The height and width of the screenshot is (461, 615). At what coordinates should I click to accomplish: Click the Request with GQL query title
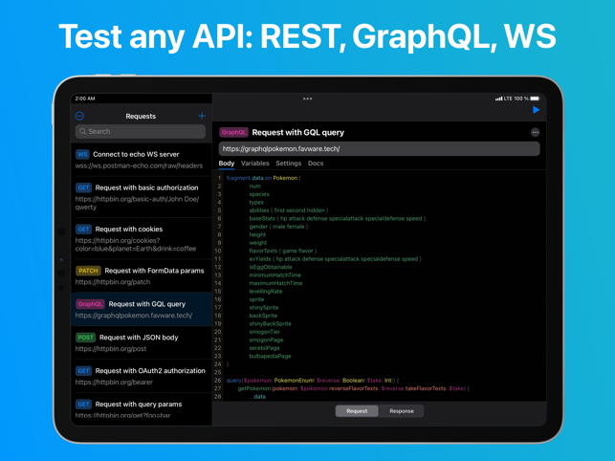297,133
